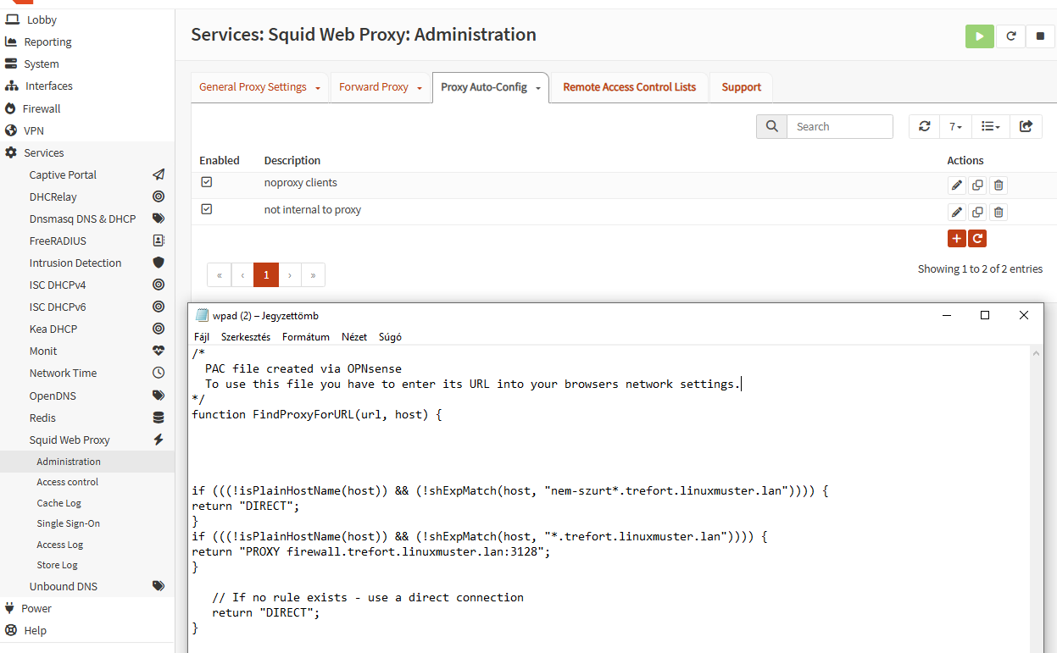Switch to Remote Access Control Lists tab
This screenshot has width=1057, height=653.
point(629,87)
